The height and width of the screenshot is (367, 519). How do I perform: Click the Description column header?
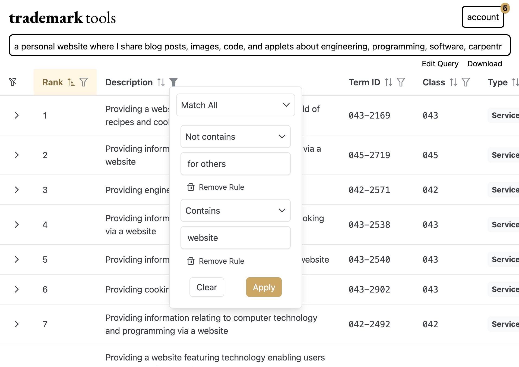[129, 82]
